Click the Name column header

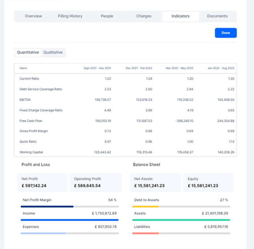click(x=23, y=68)
